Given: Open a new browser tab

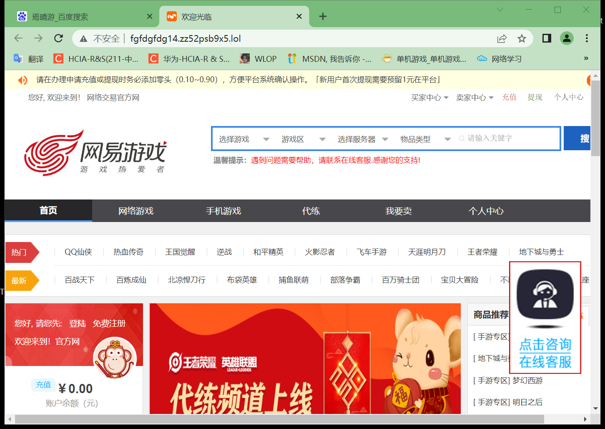Looking at the screenshot, I should click(x=323, y=17).
